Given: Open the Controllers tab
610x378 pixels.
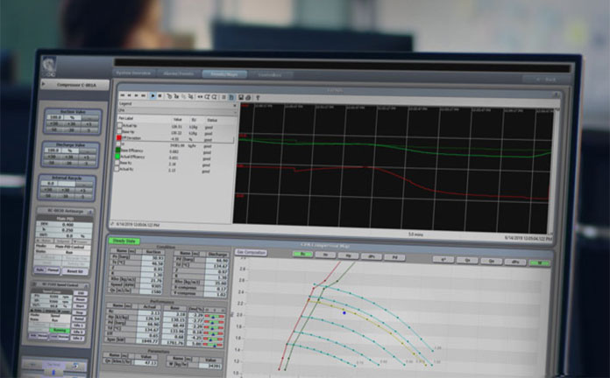Looking at the screenshot, I should click(270, 74).
